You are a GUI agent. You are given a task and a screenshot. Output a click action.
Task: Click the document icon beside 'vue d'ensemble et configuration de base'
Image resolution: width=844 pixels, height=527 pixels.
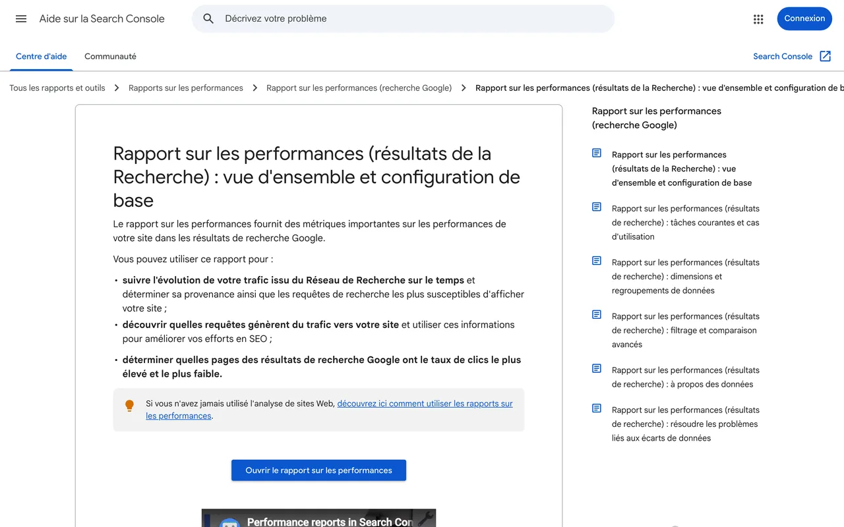pos(597,153)
